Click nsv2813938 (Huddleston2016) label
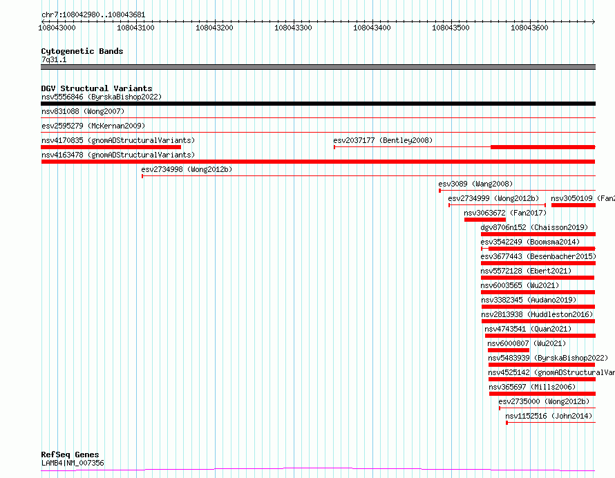 coord(537,314)
